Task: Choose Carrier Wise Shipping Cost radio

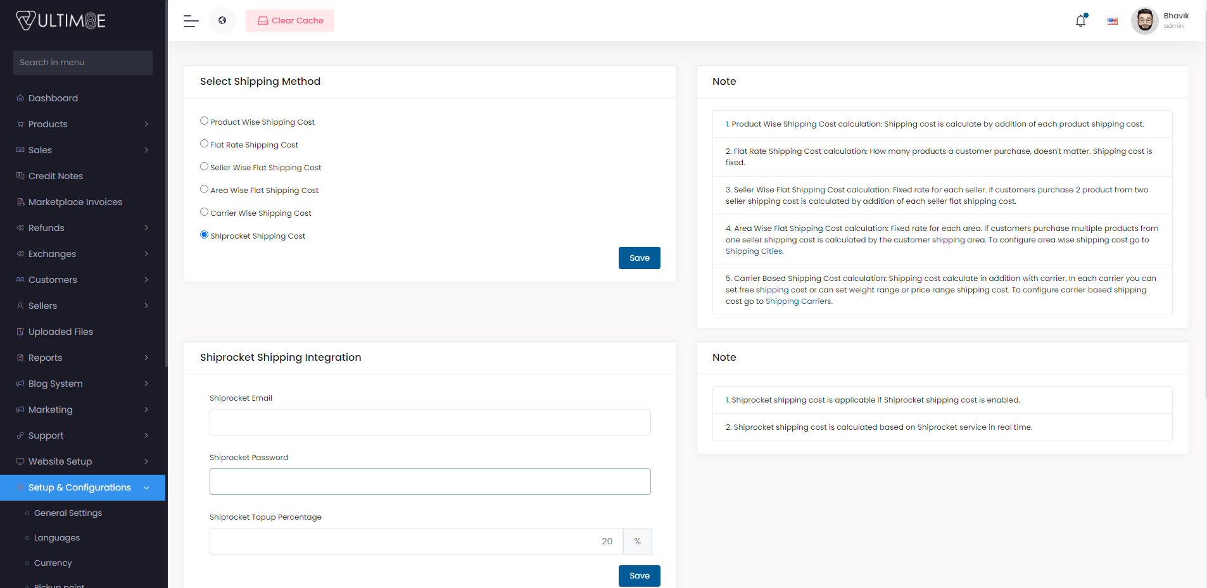Action: tap(204, 212)
